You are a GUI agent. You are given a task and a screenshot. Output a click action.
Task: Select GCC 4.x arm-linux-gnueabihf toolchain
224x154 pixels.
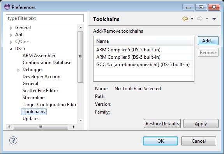(143, 65)
